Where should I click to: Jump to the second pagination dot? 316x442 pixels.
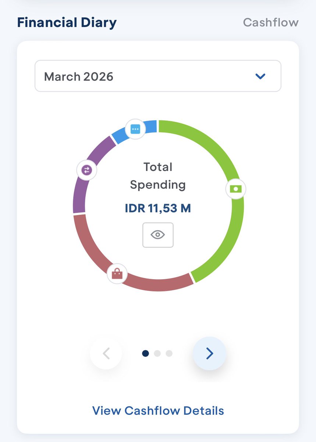pos(157,354)
